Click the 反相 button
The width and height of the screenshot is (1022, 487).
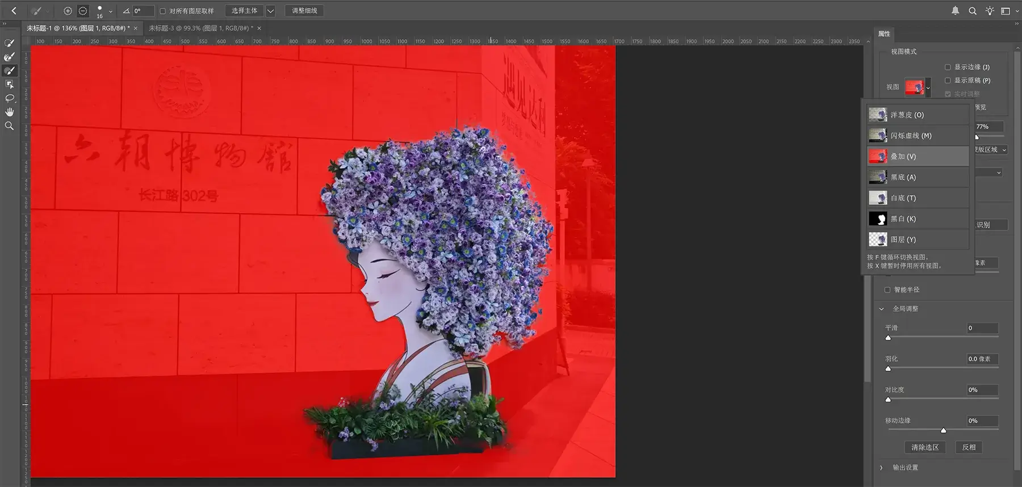pos(969,447)
